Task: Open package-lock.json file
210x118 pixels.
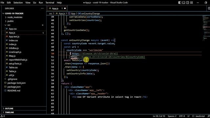Action: (x=16, y=83)
